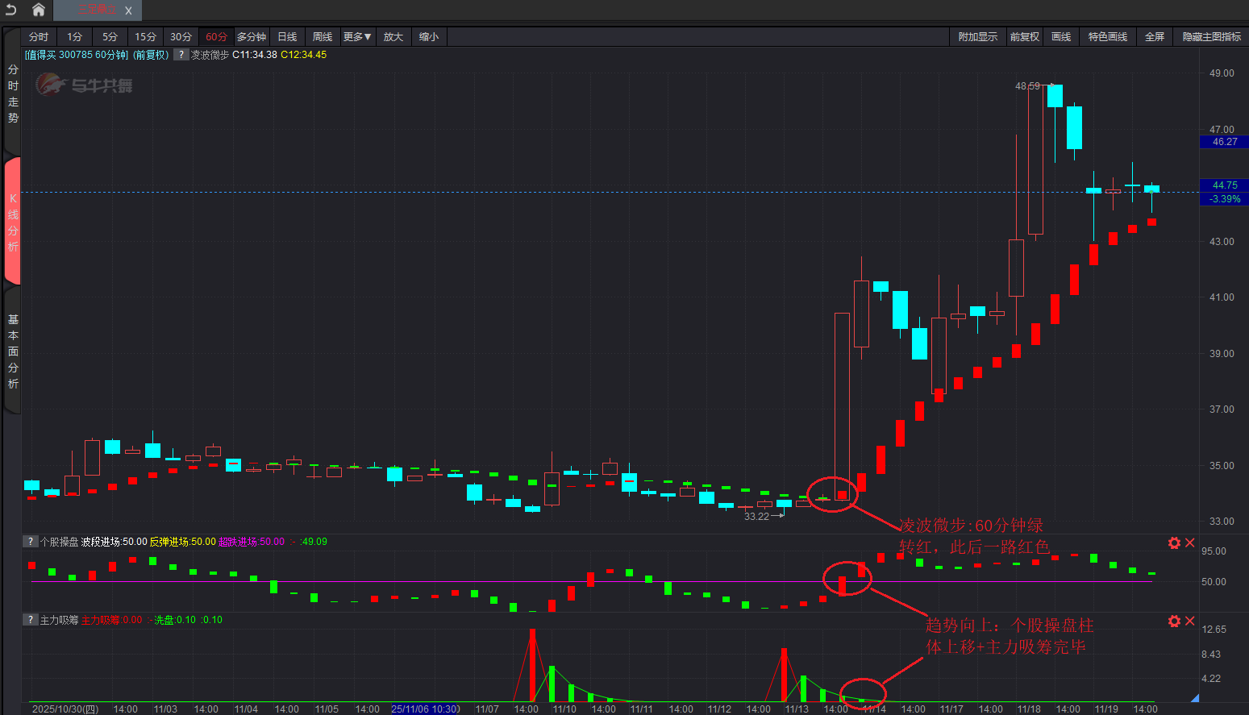Viewport: 1249px width, 715px height.
Task: Expand the 更多 period dropdown
Action: 357,37
